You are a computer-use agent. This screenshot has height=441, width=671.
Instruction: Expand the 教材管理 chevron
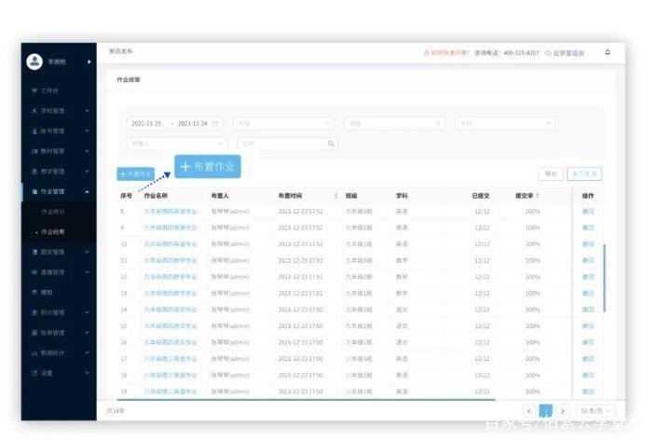click(x=87, y=151)
